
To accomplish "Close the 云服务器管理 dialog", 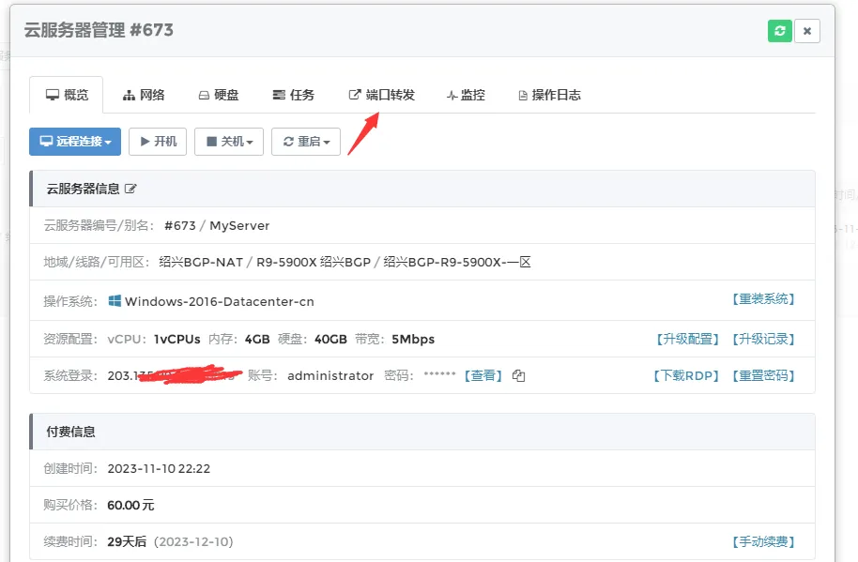I will 807,31.
